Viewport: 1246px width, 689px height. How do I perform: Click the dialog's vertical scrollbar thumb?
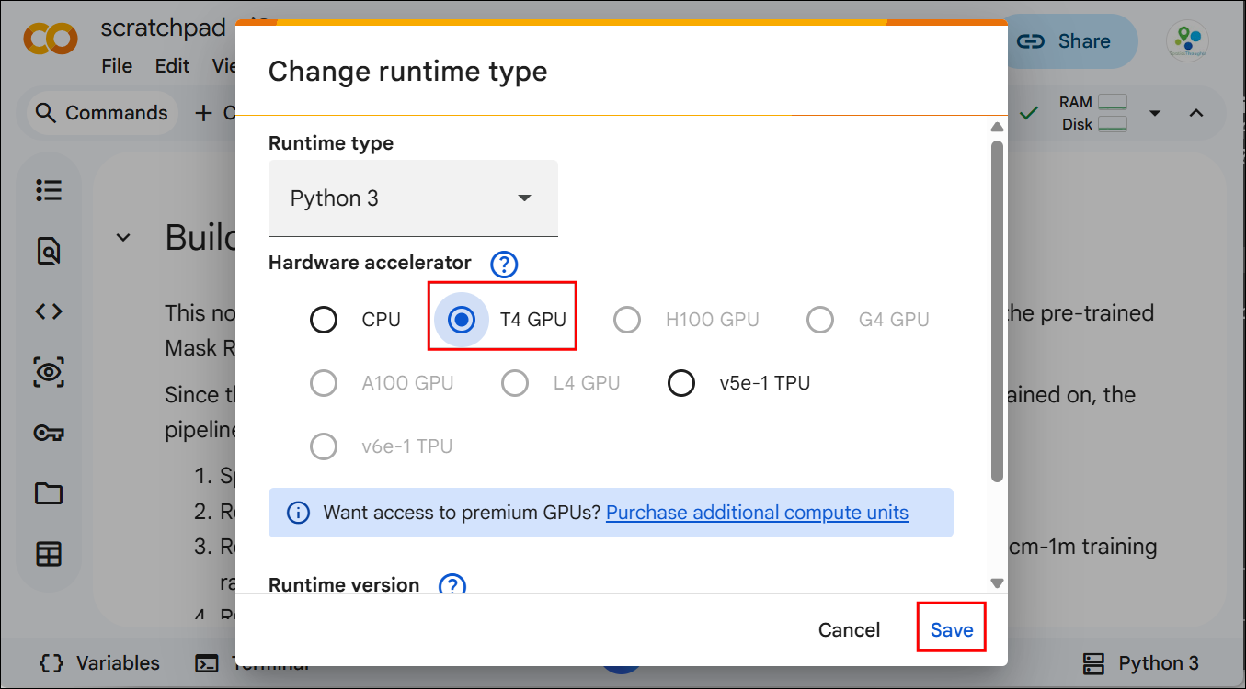(997, 311)
